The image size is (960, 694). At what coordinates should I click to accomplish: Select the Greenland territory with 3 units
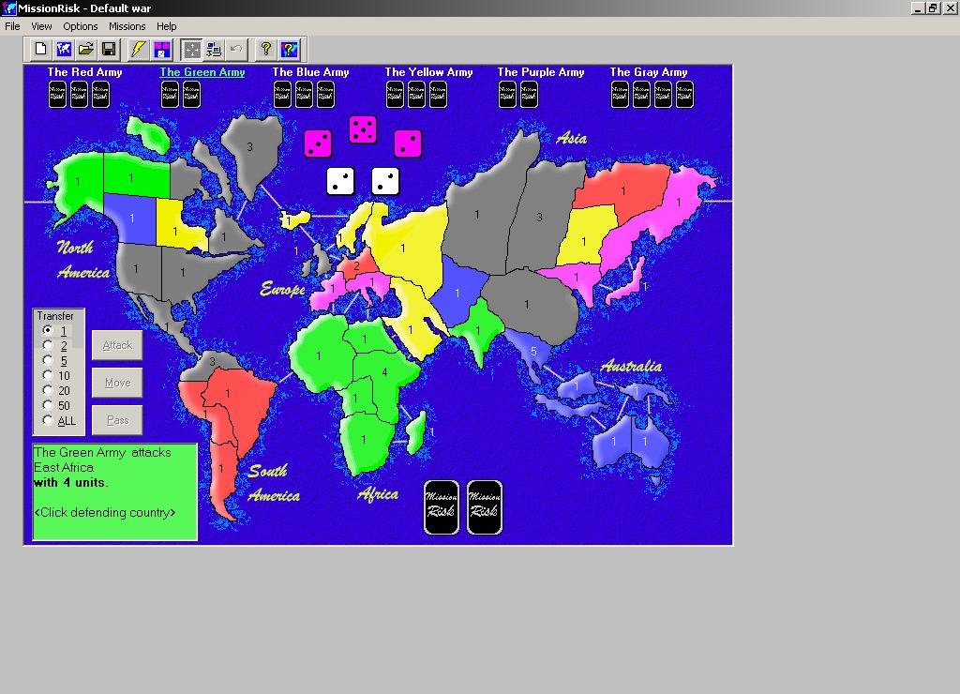249,148
